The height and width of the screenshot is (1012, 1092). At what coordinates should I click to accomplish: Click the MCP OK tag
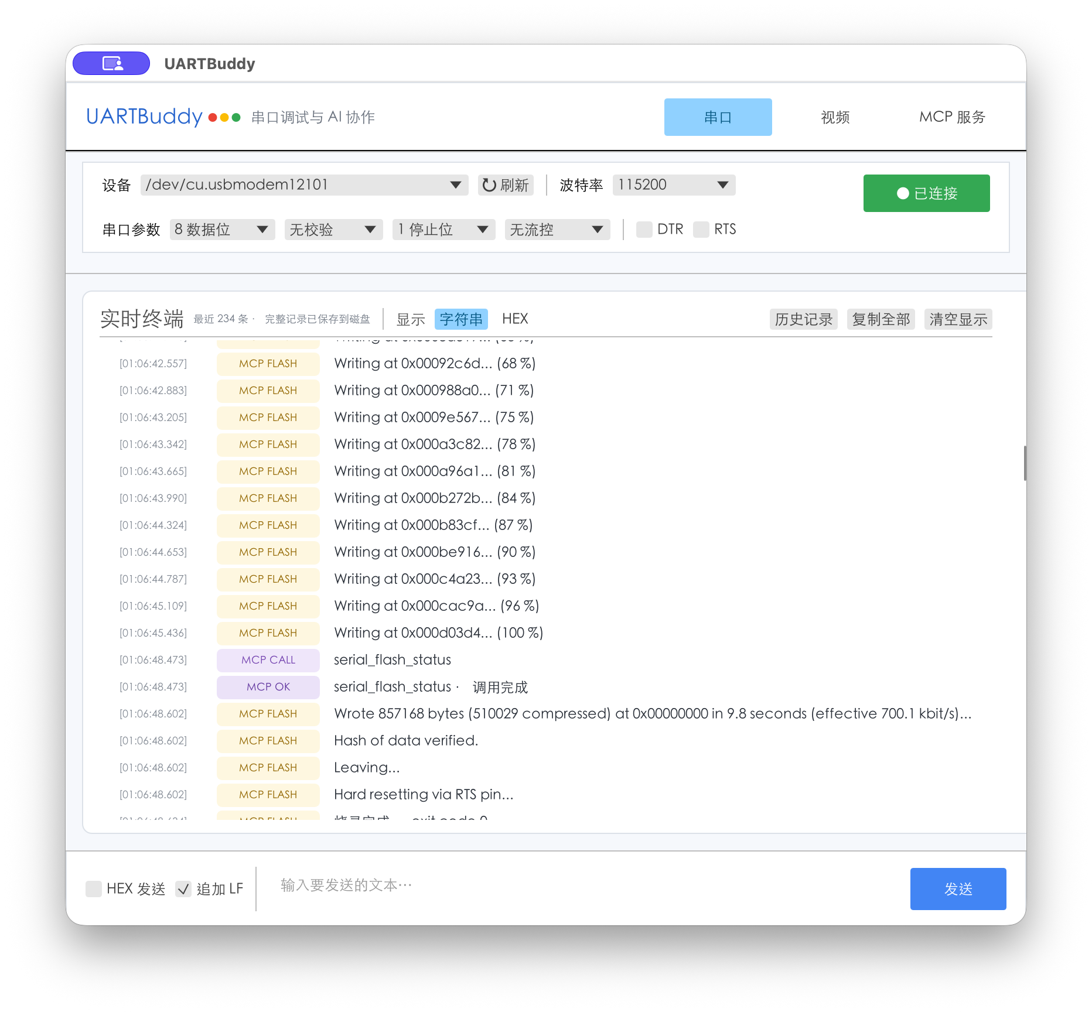pos(268,687)
